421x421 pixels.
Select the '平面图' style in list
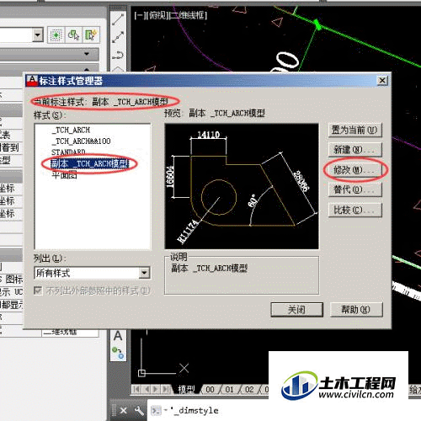[64, 175]
